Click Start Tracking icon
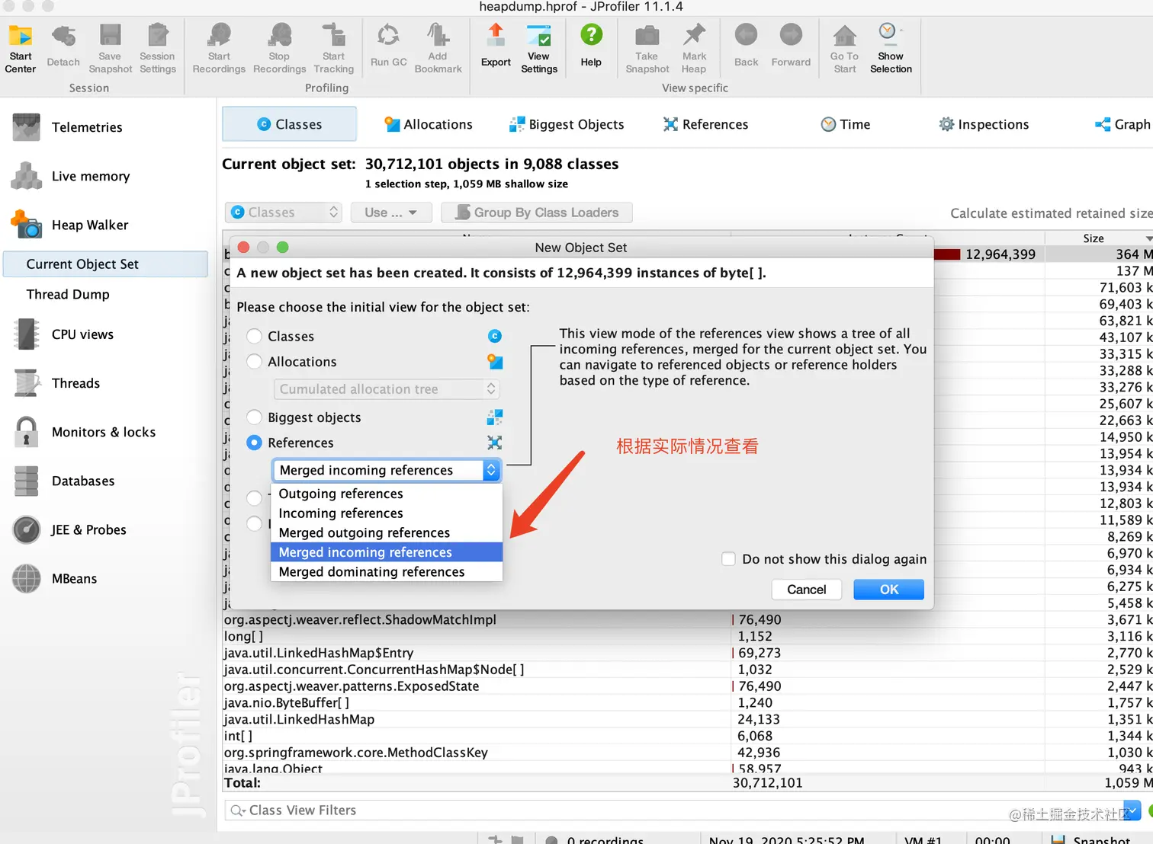Screen dimensions: 1153x844 coord(333,49)
